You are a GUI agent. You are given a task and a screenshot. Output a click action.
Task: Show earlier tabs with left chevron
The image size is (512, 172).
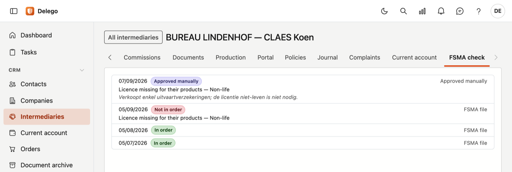(x=110, y=57)
